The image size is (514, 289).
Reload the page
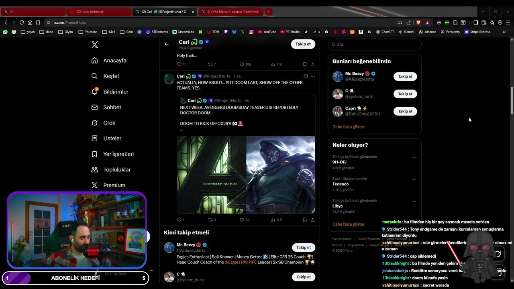pos(22,22)
